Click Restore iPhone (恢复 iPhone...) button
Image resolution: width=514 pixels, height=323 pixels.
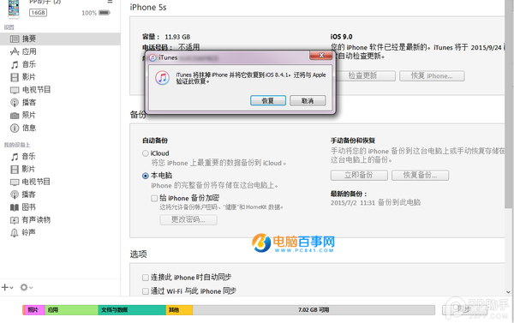[x=432, y=76]
